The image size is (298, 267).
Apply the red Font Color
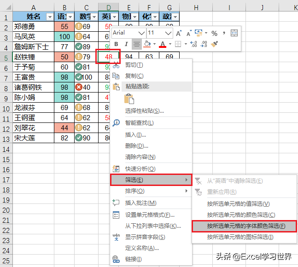[x=163, y=44]
